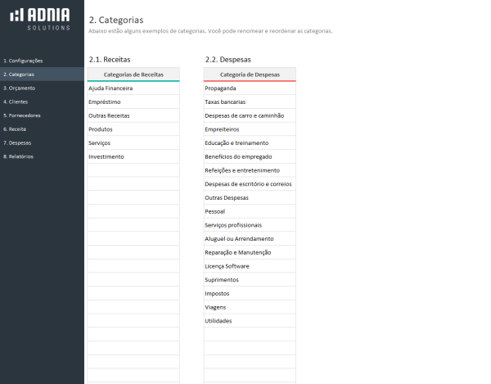491x384 pixels.
Task: Select the Ajuda Financeira revenue cell
Action: tap(133, 88)
